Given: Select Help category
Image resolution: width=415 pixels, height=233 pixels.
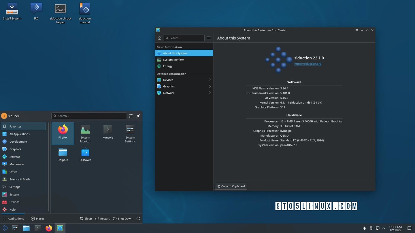Looking at the screenshot, I should coord(23,209).
